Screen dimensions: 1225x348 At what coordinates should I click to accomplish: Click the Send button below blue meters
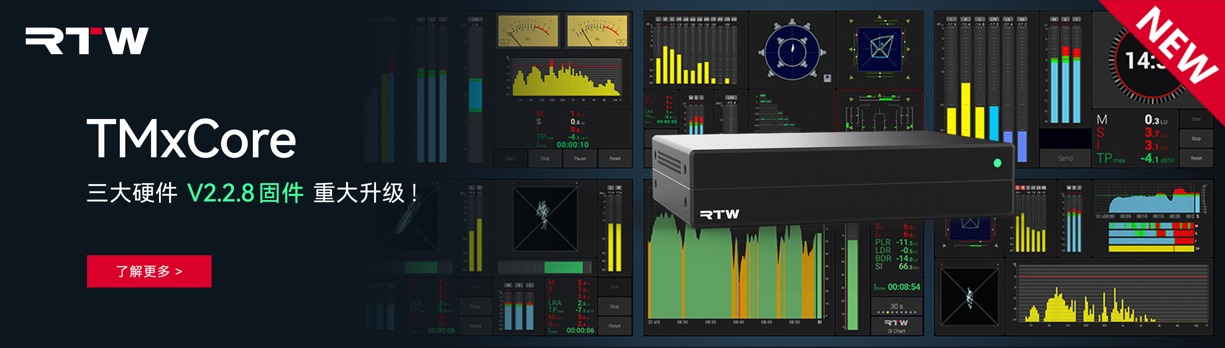tap(1065, 158)
